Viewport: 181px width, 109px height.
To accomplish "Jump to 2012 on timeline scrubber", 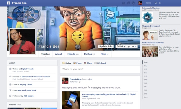I will coord(145,69).
